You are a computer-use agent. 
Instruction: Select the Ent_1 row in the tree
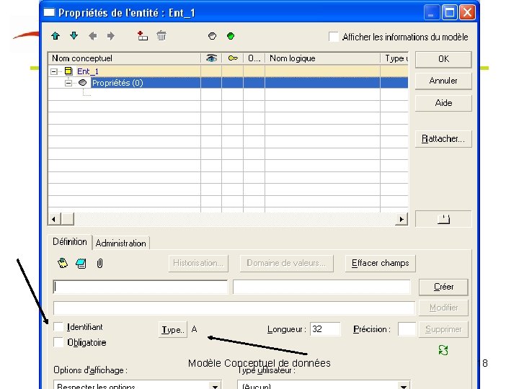[229, 71]
